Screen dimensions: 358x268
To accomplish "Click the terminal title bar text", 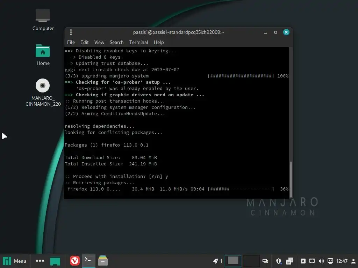I will tap(178, 32).
